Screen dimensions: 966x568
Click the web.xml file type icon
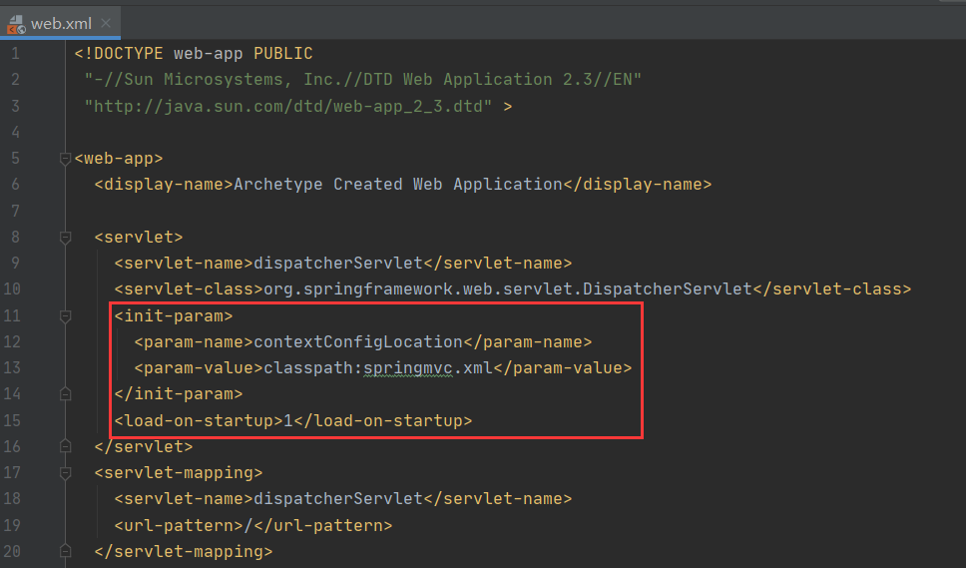tap(16, 24)
